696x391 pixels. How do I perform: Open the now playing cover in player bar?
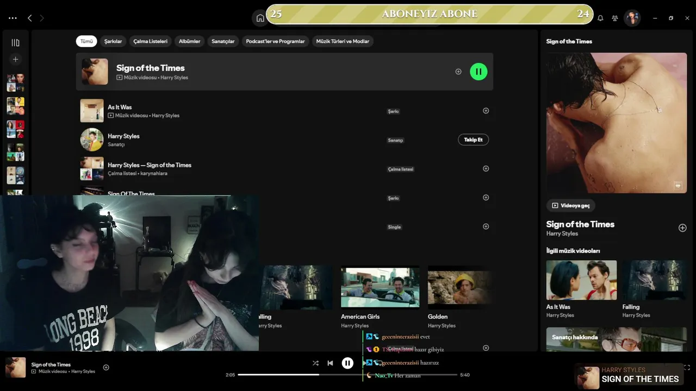(15, 367)
